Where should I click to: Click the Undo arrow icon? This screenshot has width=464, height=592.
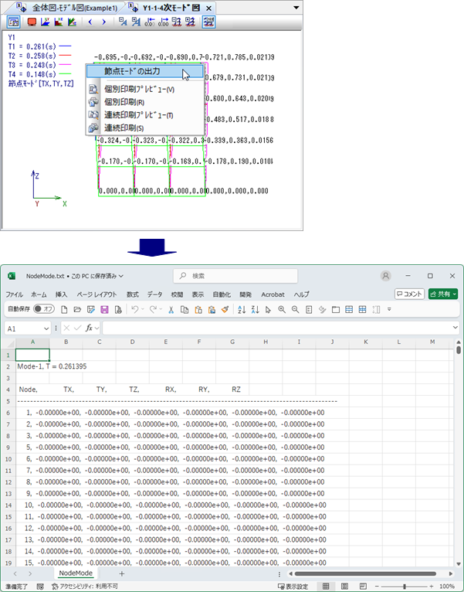click(x=135, y=309)
